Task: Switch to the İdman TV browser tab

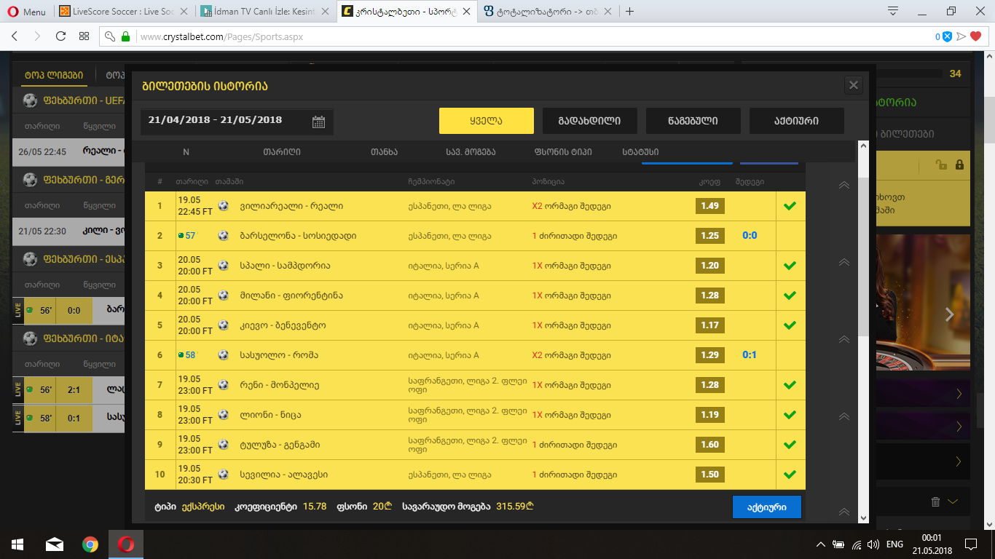Action: pos(267,12)
